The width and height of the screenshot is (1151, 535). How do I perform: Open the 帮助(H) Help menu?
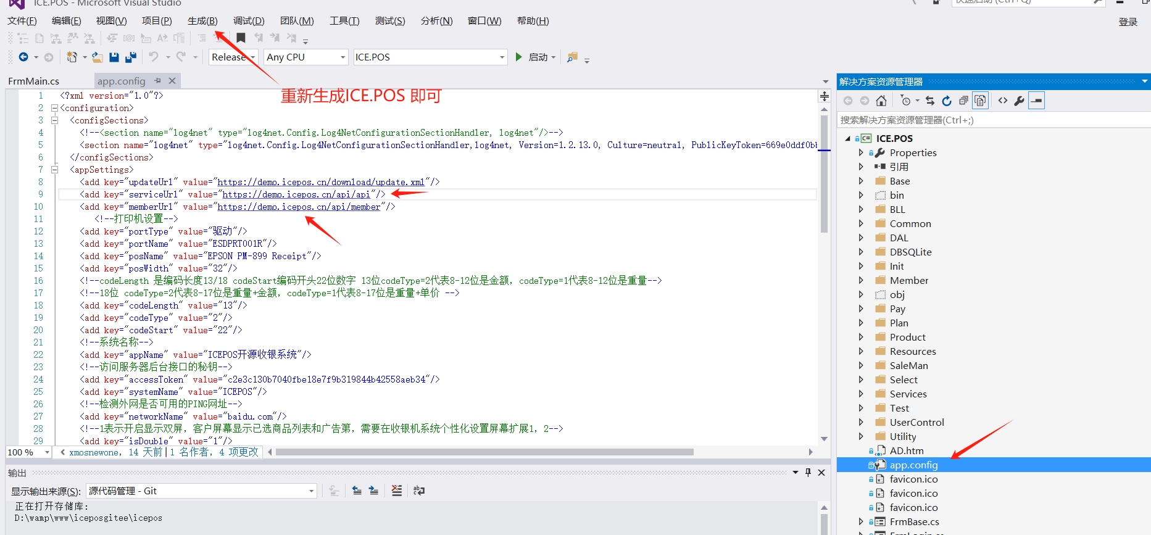(x=533, y=21)
